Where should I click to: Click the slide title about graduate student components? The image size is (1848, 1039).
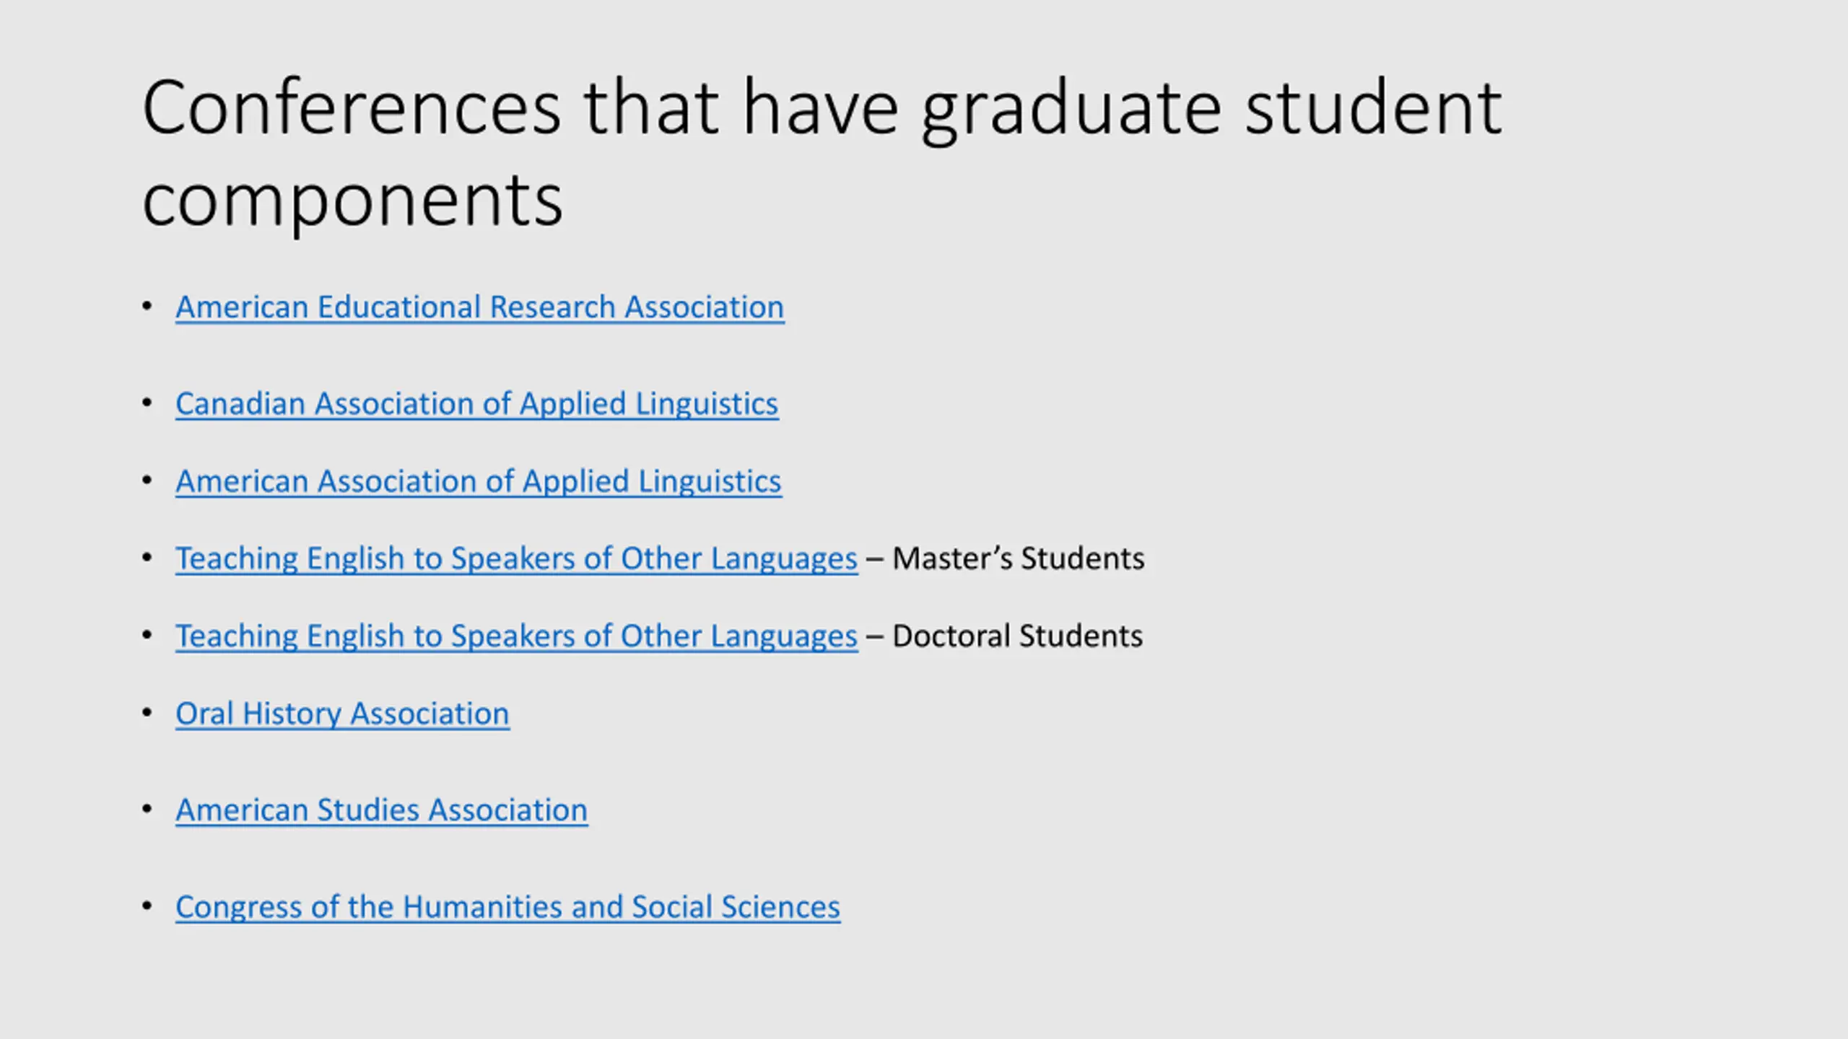(822, 153)
